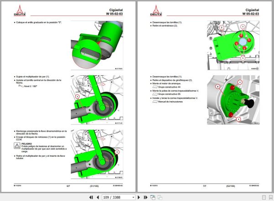Click the 'W 05-02-03' code on right page
The height and width of the screenshot is (201, 274).
point(251,14)
